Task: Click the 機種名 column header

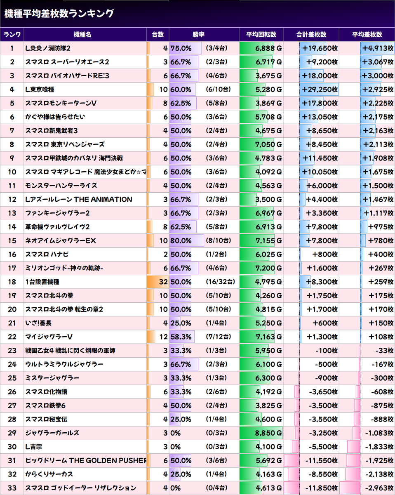Action: 85,34
